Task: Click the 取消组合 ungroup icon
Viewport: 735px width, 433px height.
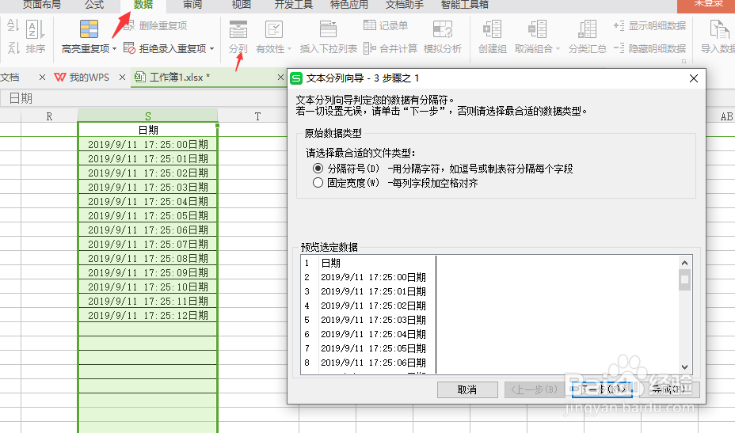Action: (537, 29)
